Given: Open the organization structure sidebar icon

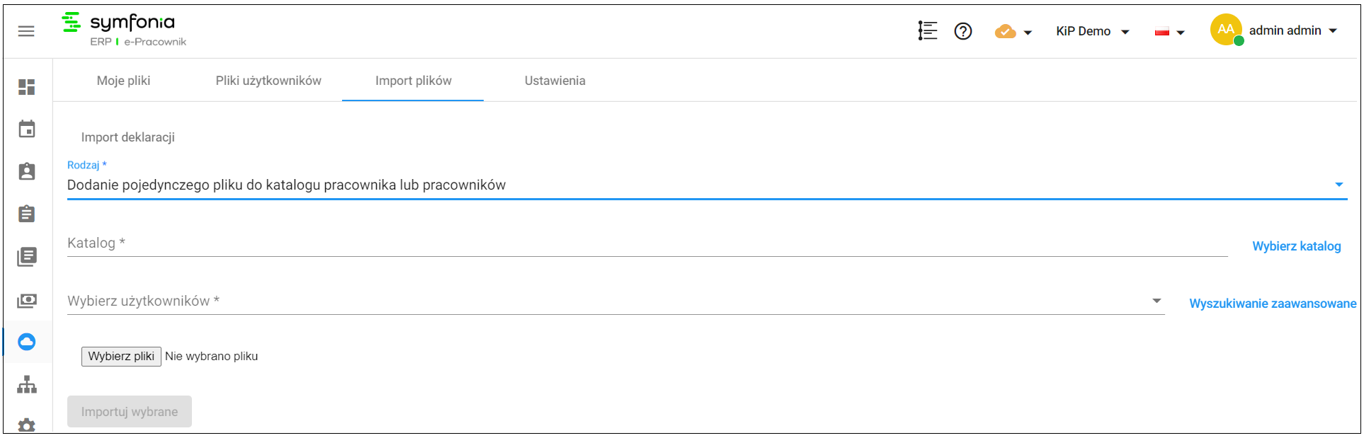Looking at the screenshot, I should [27, 384].
